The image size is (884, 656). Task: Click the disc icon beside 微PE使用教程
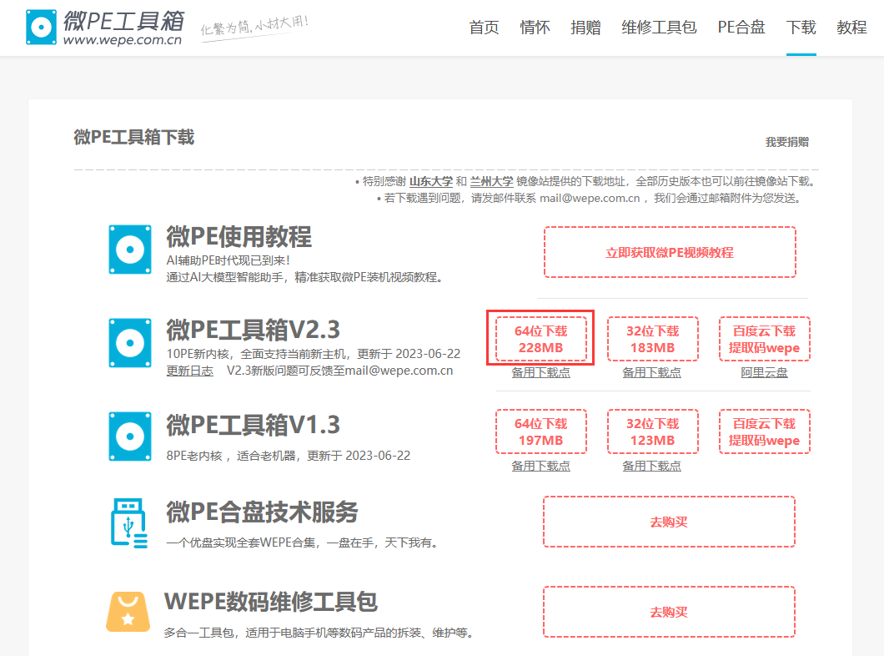129,250
